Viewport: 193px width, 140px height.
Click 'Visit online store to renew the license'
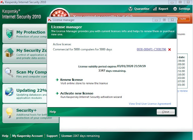[x=84, y=83]
